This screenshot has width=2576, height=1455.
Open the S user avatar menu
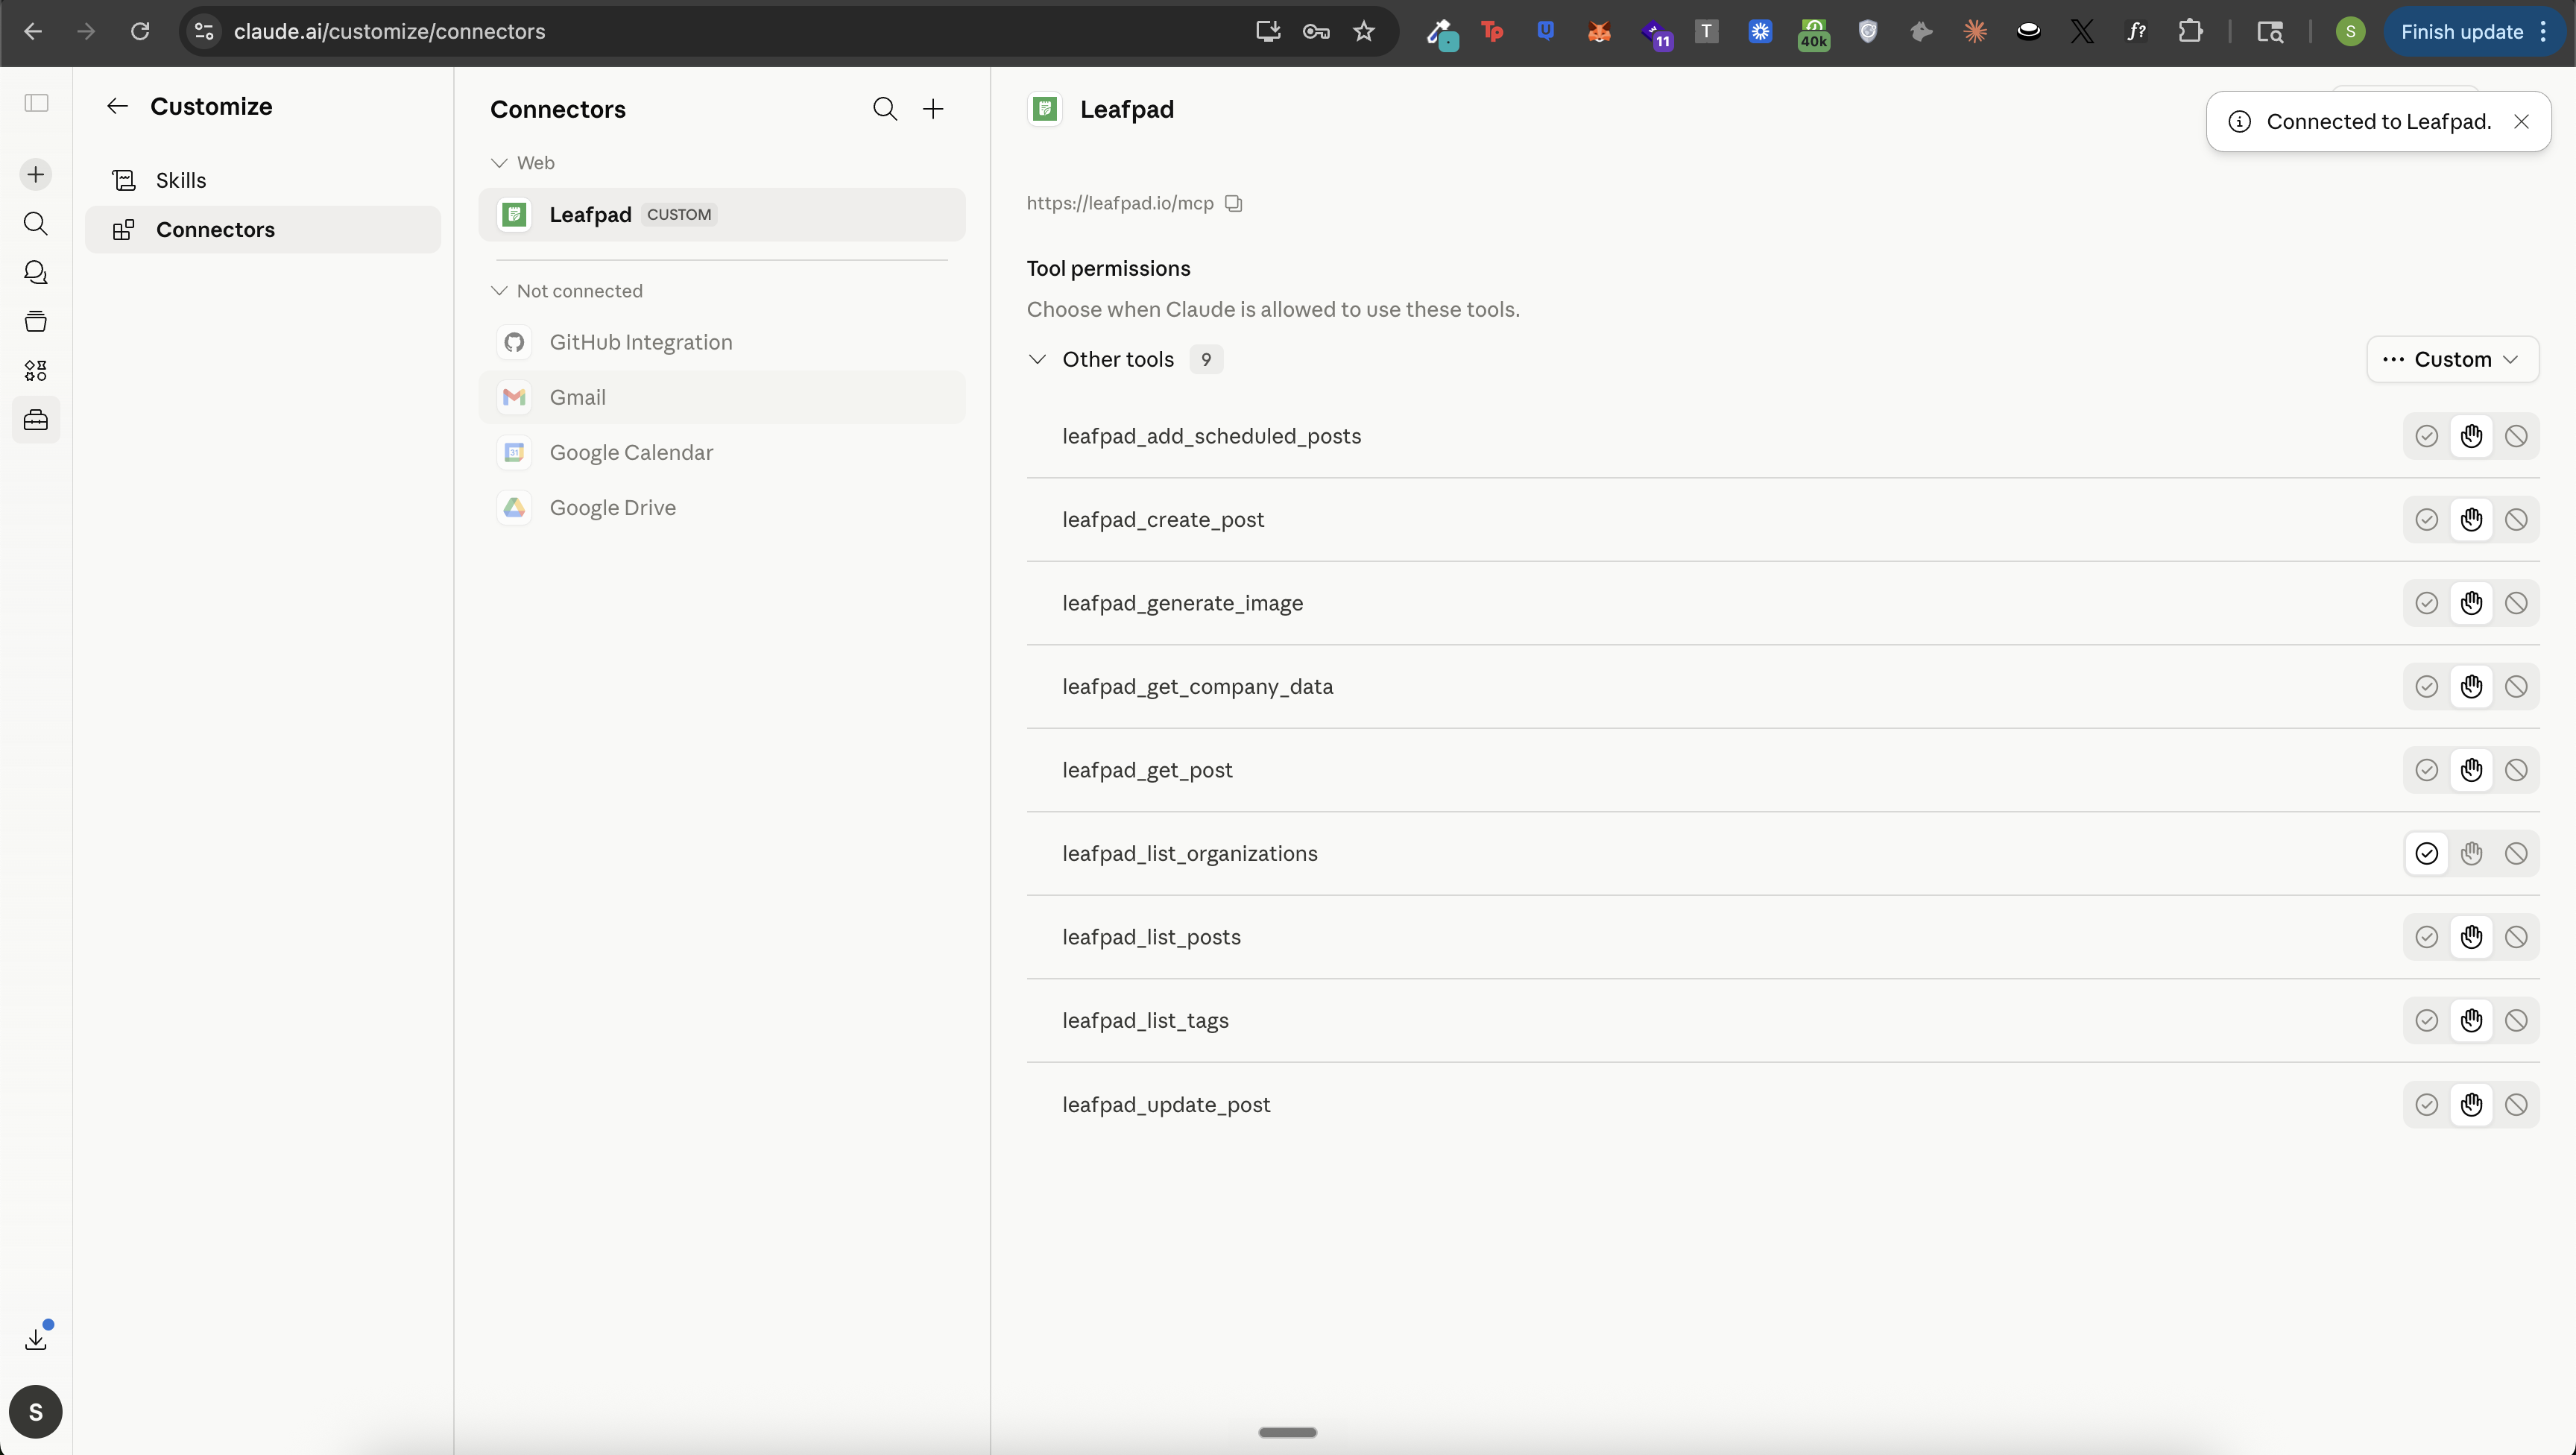pos(36,1412)
